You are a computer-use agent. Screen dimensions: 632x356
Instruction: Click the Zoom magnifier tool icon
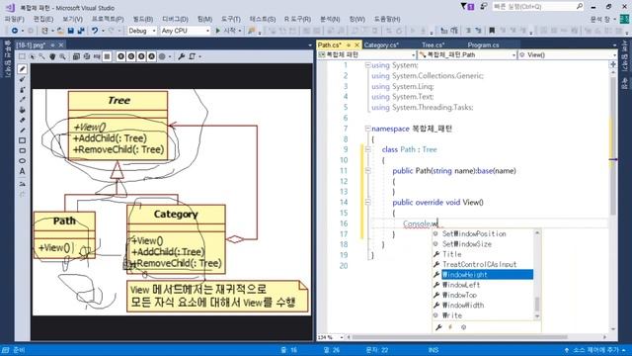(62, 56)
